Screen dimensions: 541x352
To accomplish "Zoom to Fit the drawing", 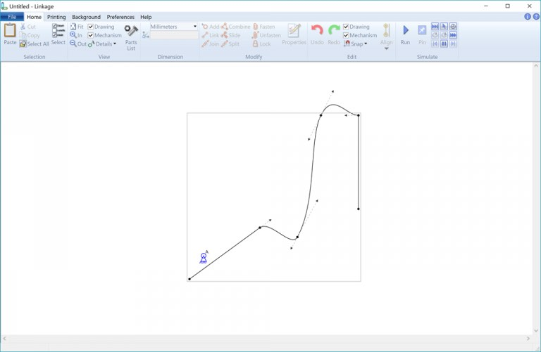I will coord(76,27).
